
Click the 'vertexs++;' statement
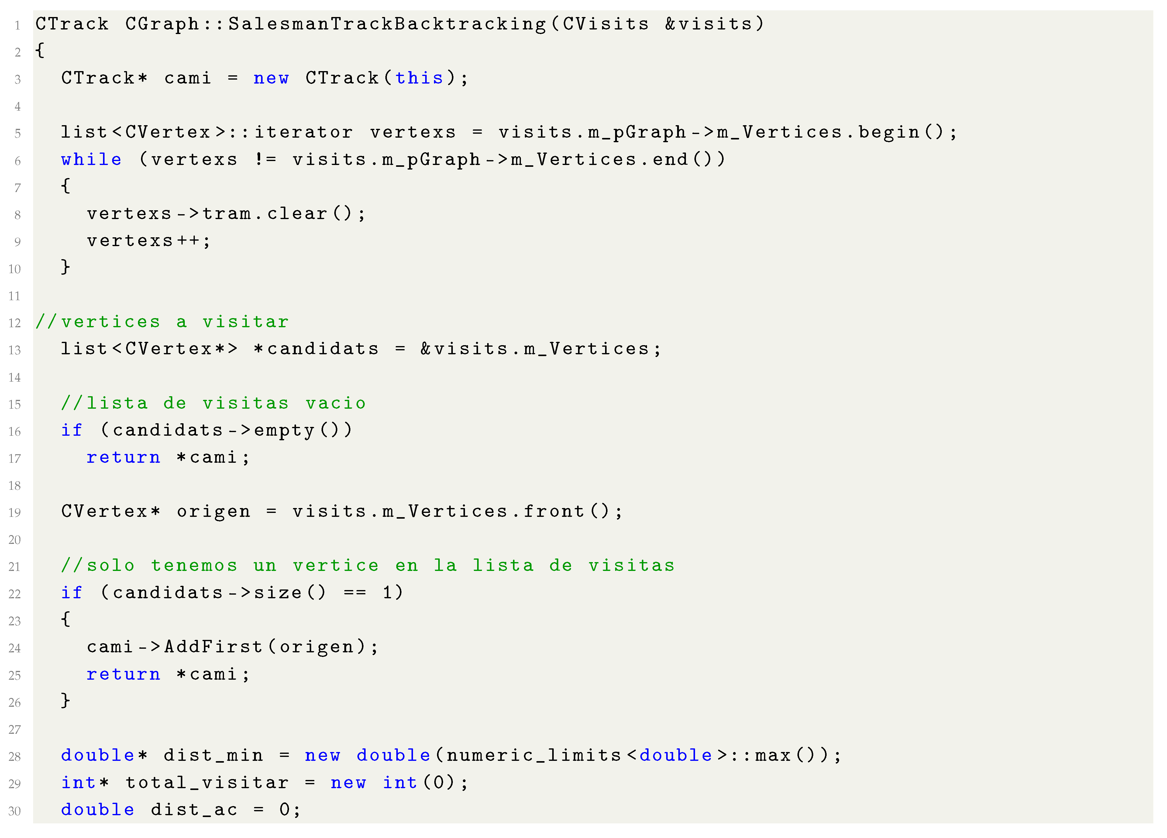pyautogui.click(x=148, y=241)
